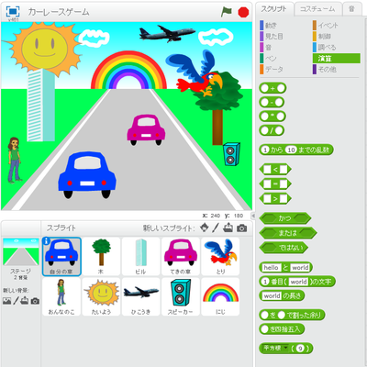Click the 9 input of 平方根 block
Image resolution: width=367 pixels, height=367 pixels.
point(300,349)
